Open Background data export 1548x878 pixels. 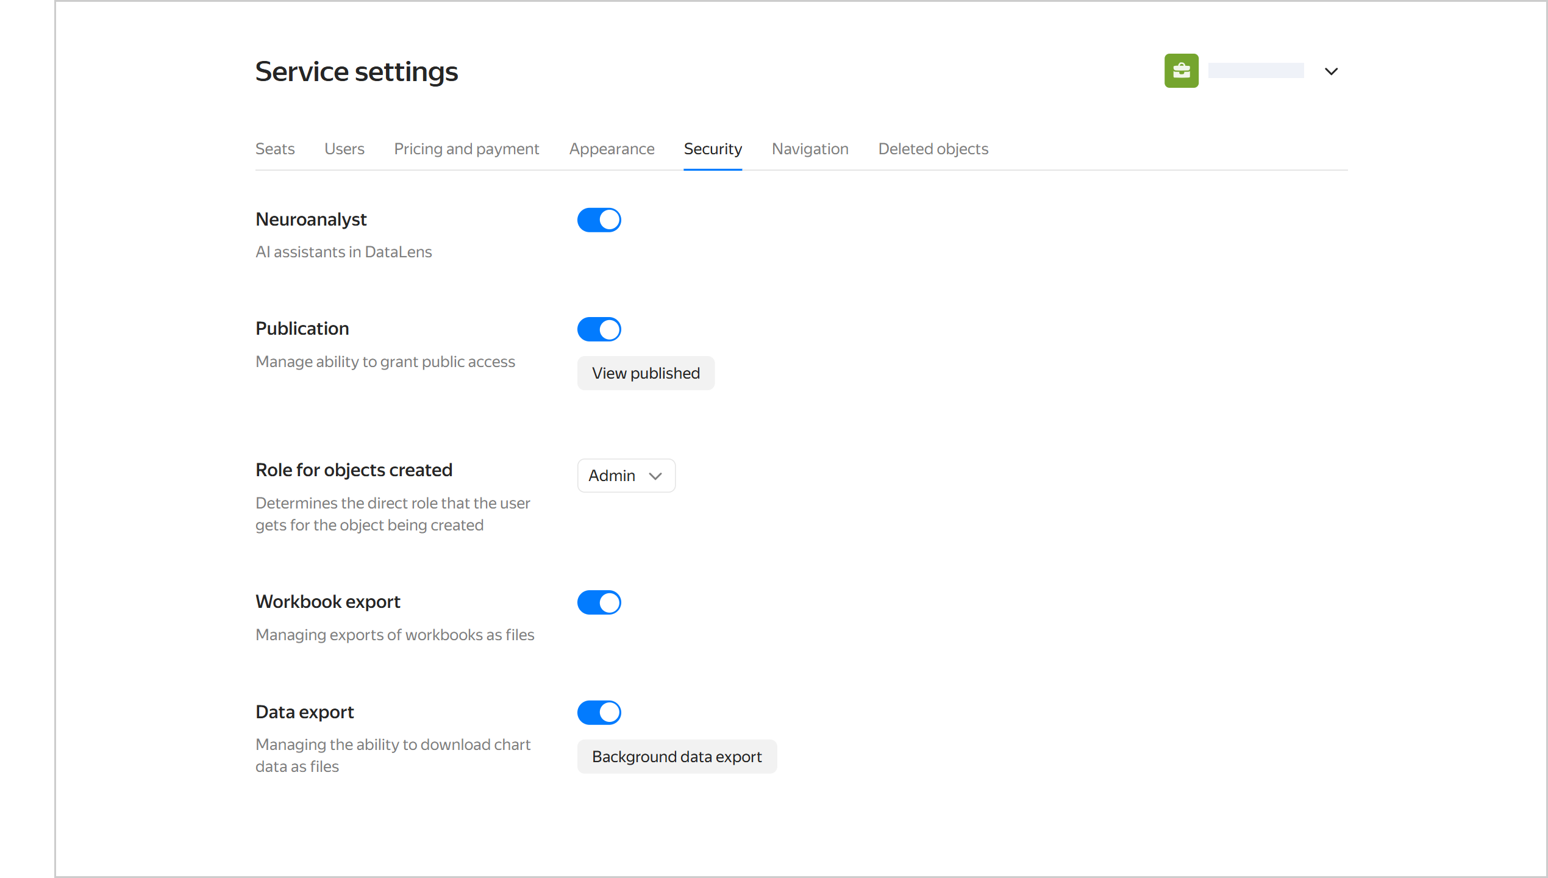coord(677,757)
